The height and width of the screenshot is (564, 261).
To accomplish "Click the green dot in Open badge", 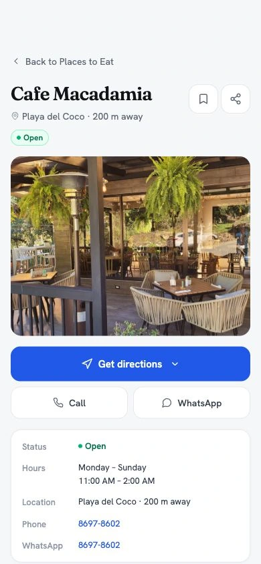I will 19,138.
